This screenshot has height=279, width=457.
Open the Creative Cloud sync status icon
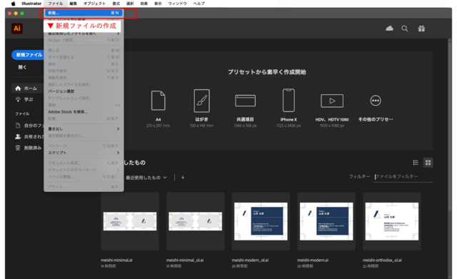[x=389, y=29]
